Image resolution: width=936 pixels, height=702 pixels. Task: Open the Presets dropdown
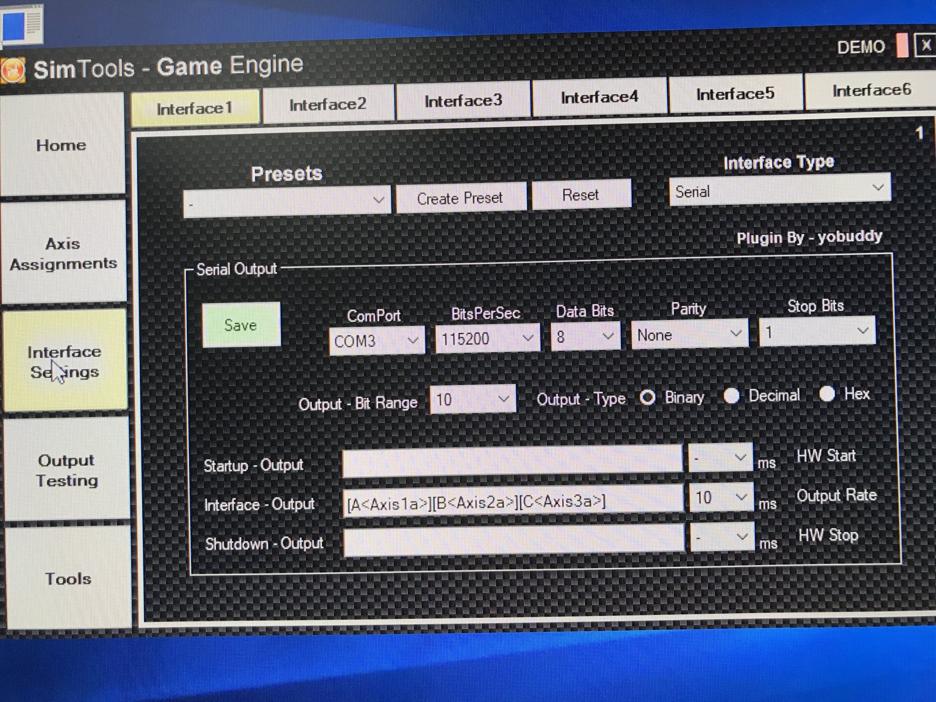(x=287, y=203)
